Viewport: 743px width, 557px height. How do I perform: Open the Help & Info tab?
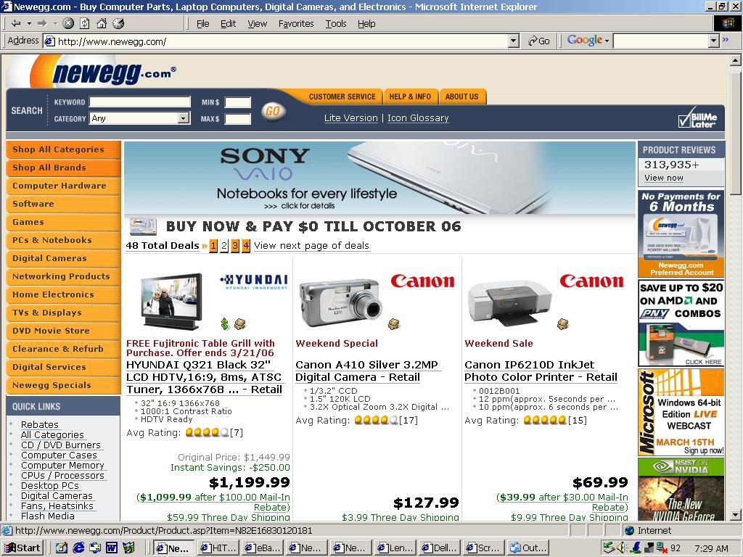click(x=411, y=96)
